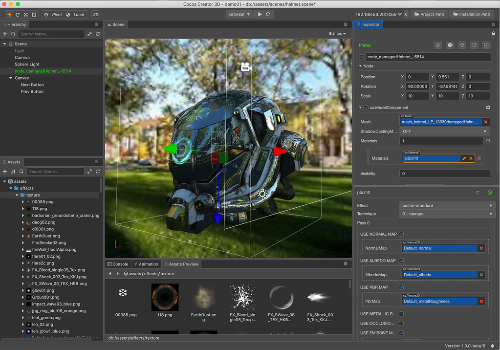Click the add node plus icon in Hierarchy
The image size is (500, 350).
[x=4, y=34]
